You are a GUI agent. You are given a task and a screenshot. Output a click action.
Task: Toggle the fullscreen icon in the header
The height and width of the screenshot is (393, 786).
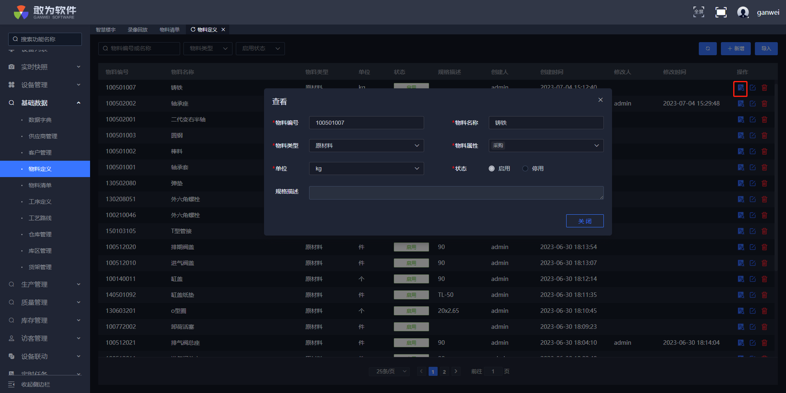click(x=720, y=12)
